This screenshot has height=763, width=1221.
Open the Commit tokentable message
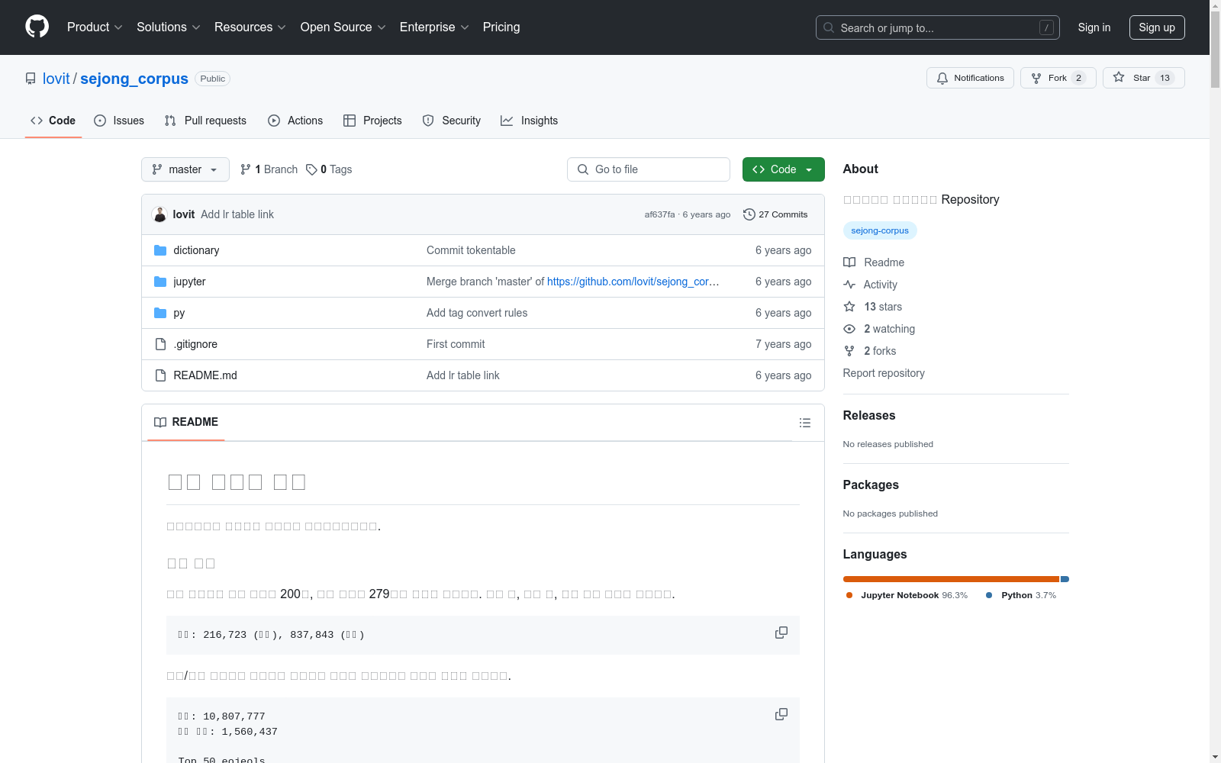pyautogui.click(x=471, y=250)
